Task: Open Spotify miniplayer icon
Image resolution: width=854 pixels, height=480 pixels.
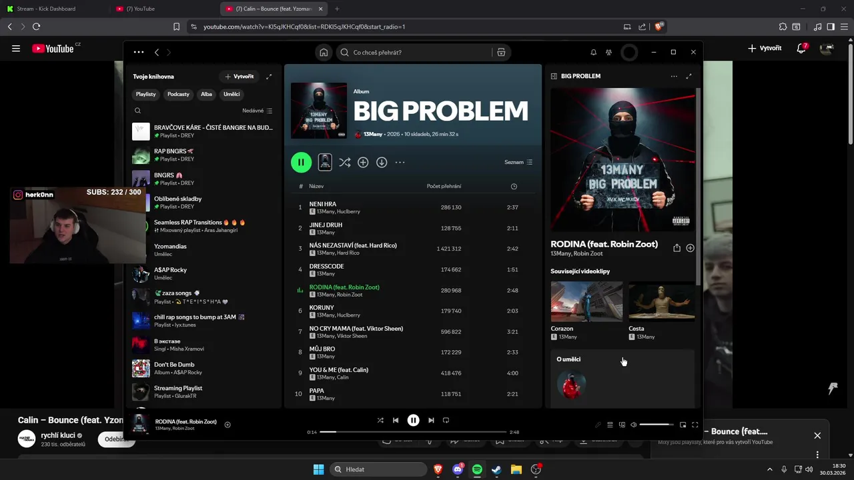Action: 683,425
